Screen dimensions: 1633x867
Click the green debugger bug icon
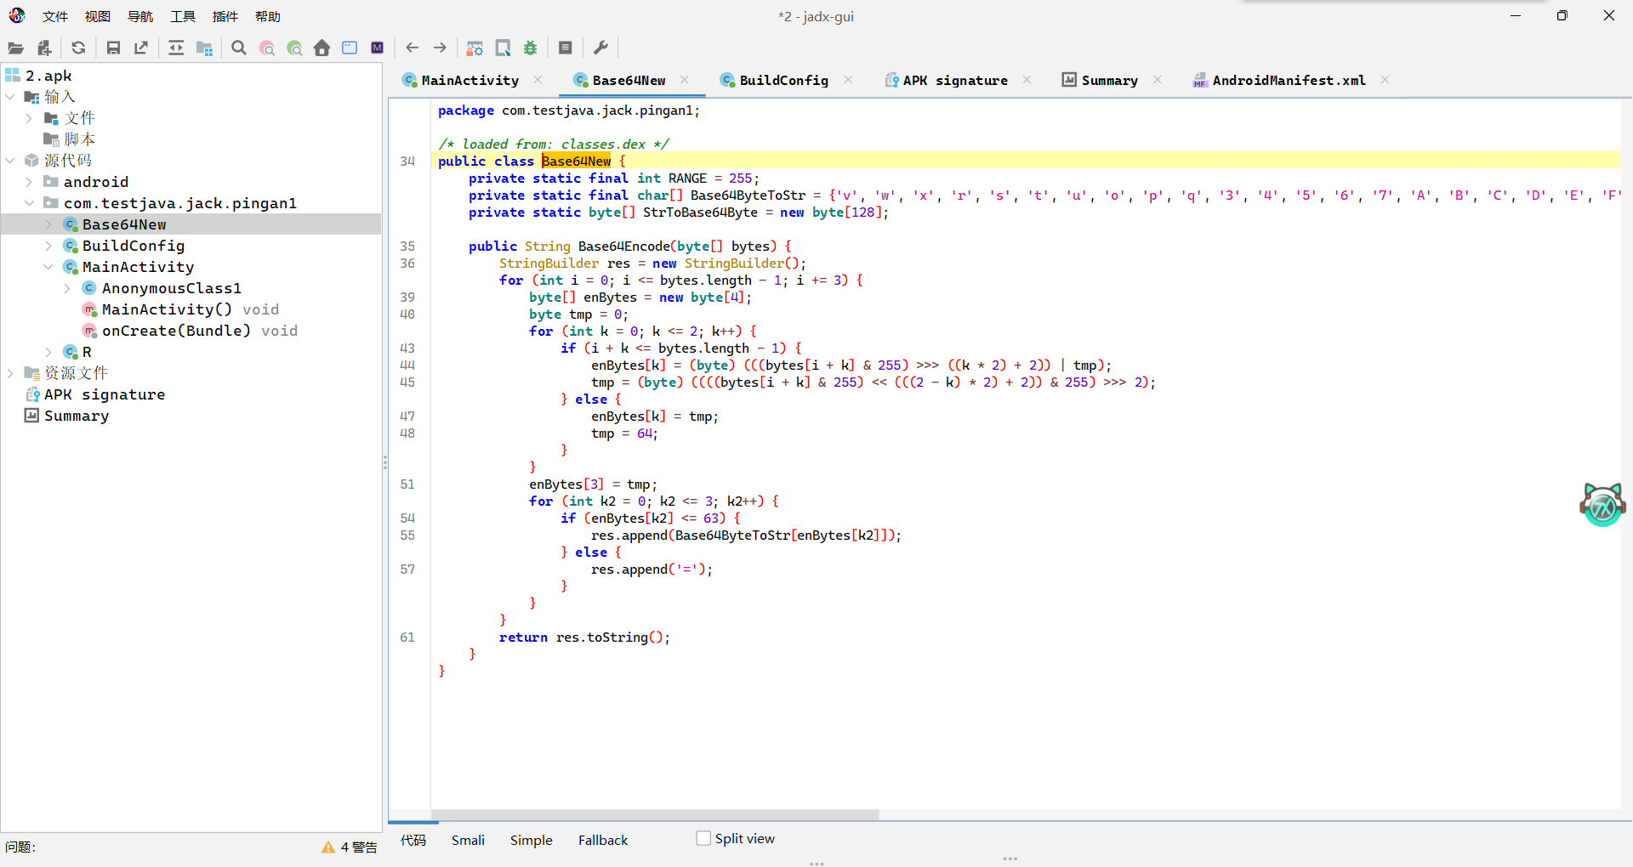tap(531, 48)
